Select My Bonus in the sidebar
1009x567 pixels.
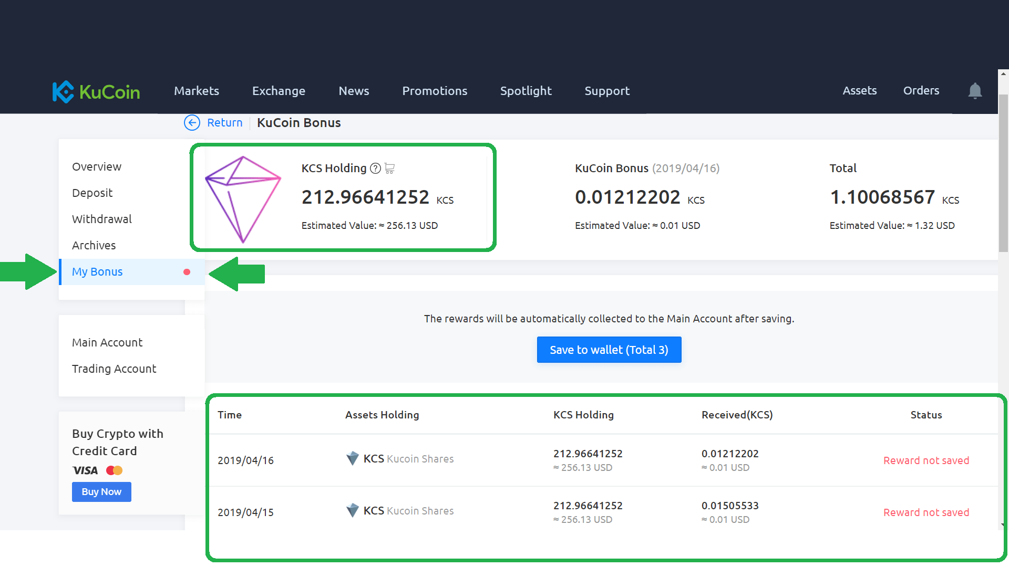point(131,272)
